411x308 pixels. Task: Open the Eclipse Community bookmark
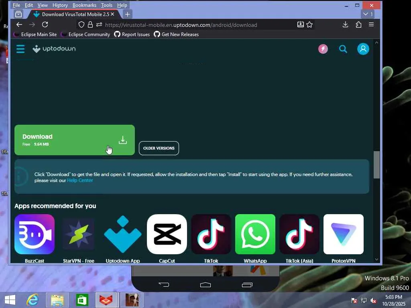tap(85, 34)
